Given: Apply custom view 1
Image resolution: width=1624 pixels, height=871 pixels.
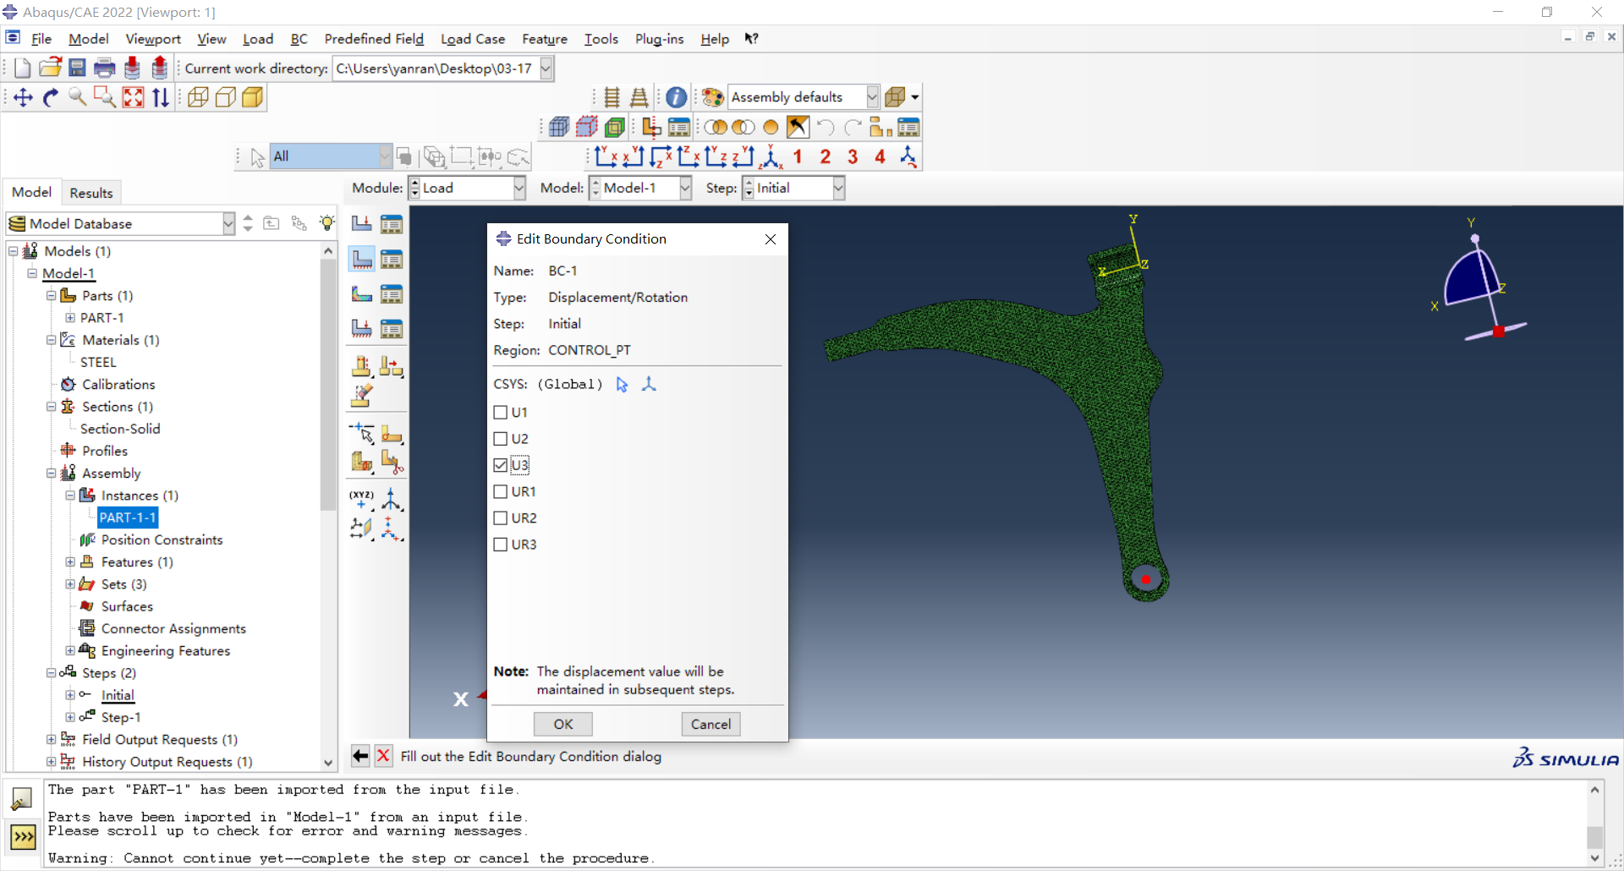Looking at the screenshot, I should 798,156.
